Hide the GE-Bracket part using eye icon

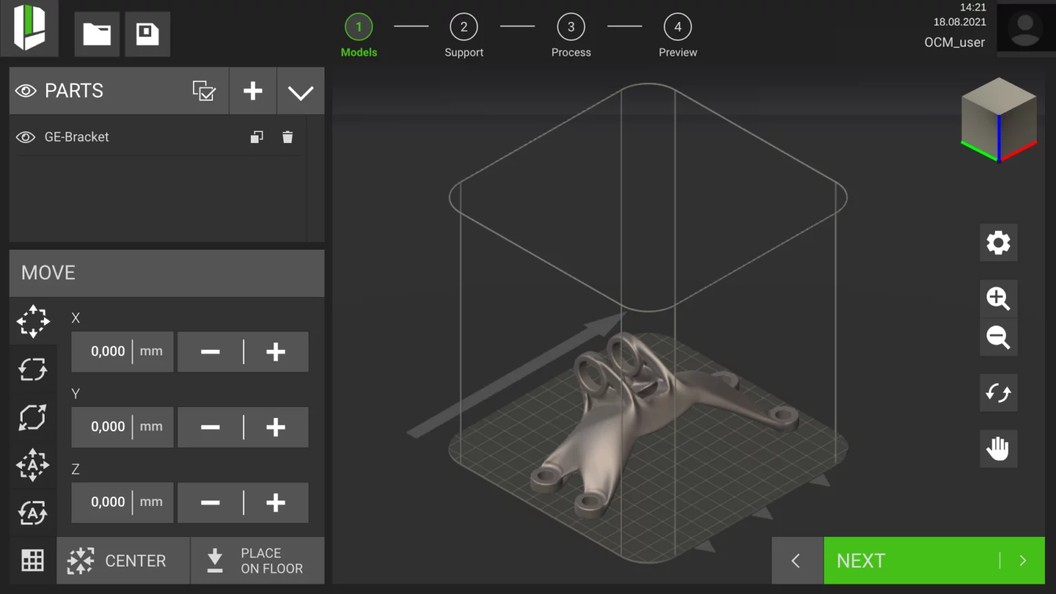coord(25,137)
